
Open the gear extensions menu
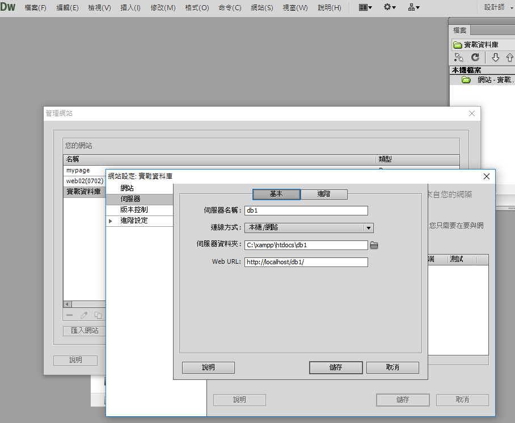(x=390, y=8)
